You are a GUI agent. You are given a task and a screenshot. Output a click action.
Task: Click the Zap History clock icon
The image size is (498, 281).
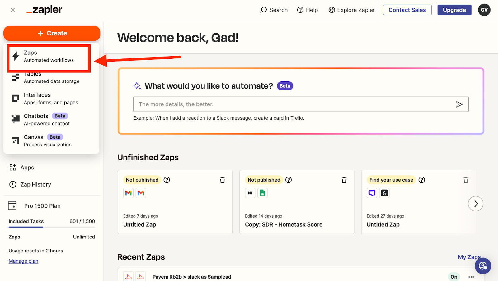point(13,184)
